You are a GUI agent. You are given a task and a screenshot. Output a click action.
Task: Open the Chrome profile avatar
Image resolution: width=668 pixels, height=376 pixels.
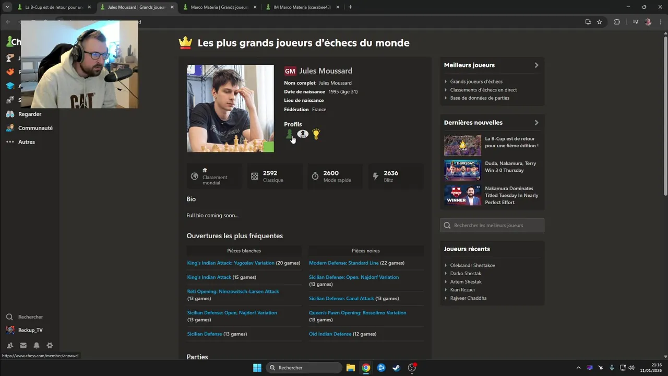(648, 22)
